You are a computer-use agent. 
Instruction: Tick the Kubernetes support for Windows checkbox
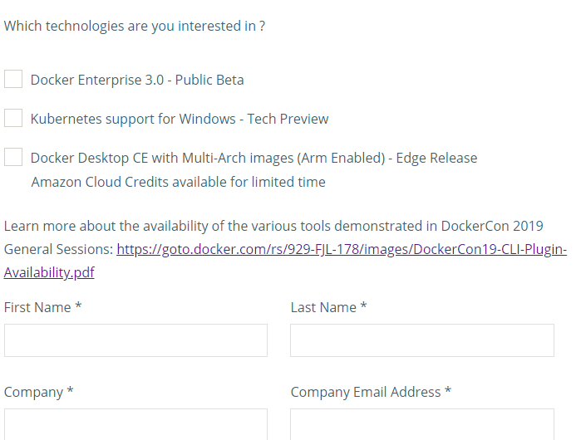[x=13, y=119]
